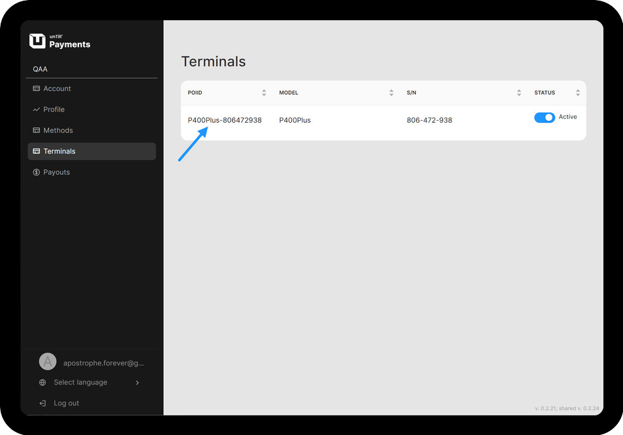Click the Terminals icon in sidebar

pyautogui.click(x=37, y=152)
